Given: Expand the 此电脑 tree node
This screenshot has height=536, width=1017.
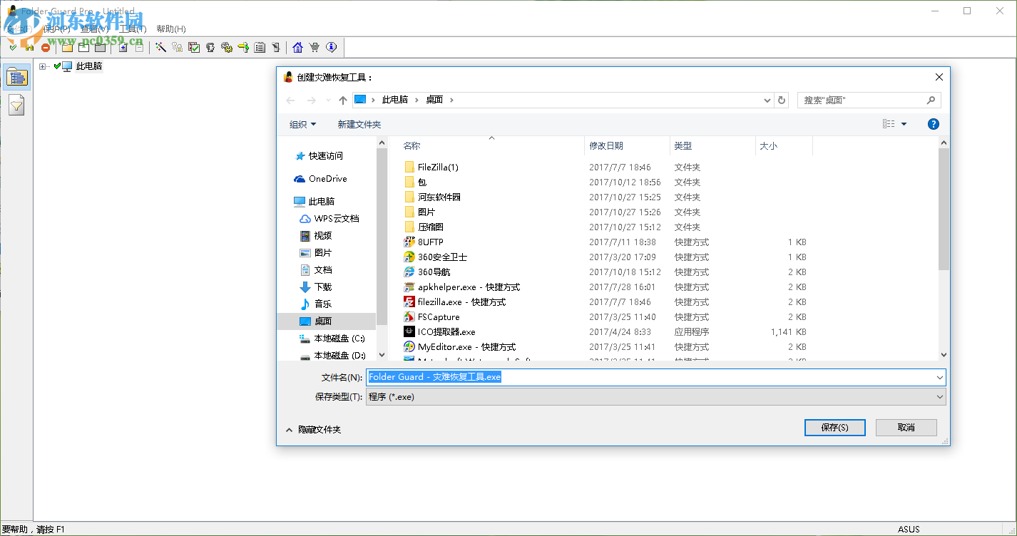Looking at the screenshot, I should pos(41,66).
